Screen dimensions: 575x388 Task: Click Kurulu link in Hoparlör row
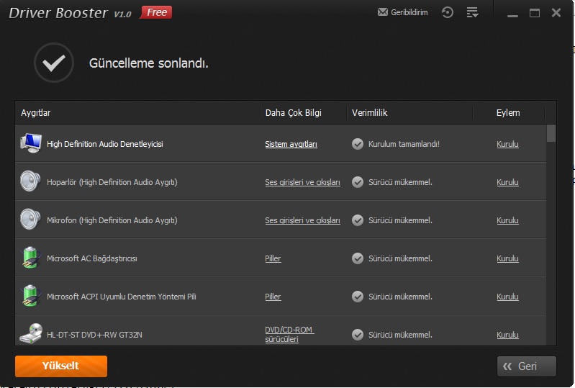tap(507, 182)
